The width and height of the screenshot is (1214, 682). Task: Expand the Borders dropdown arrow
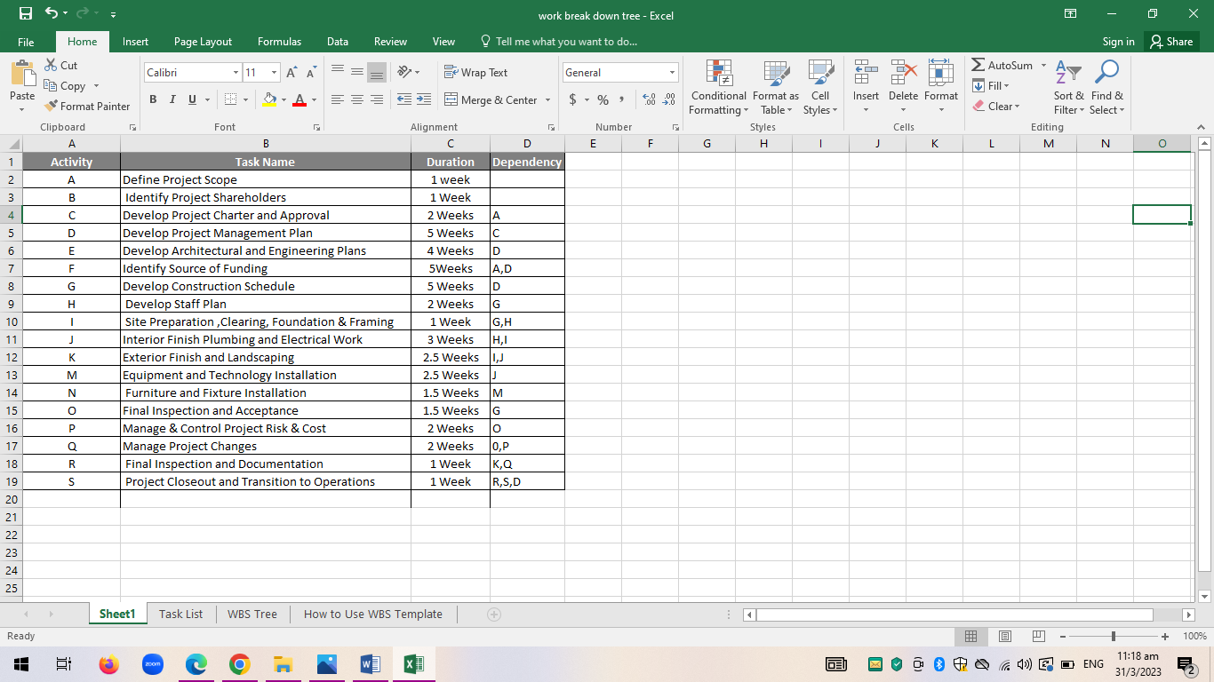(x=244, y=99)
